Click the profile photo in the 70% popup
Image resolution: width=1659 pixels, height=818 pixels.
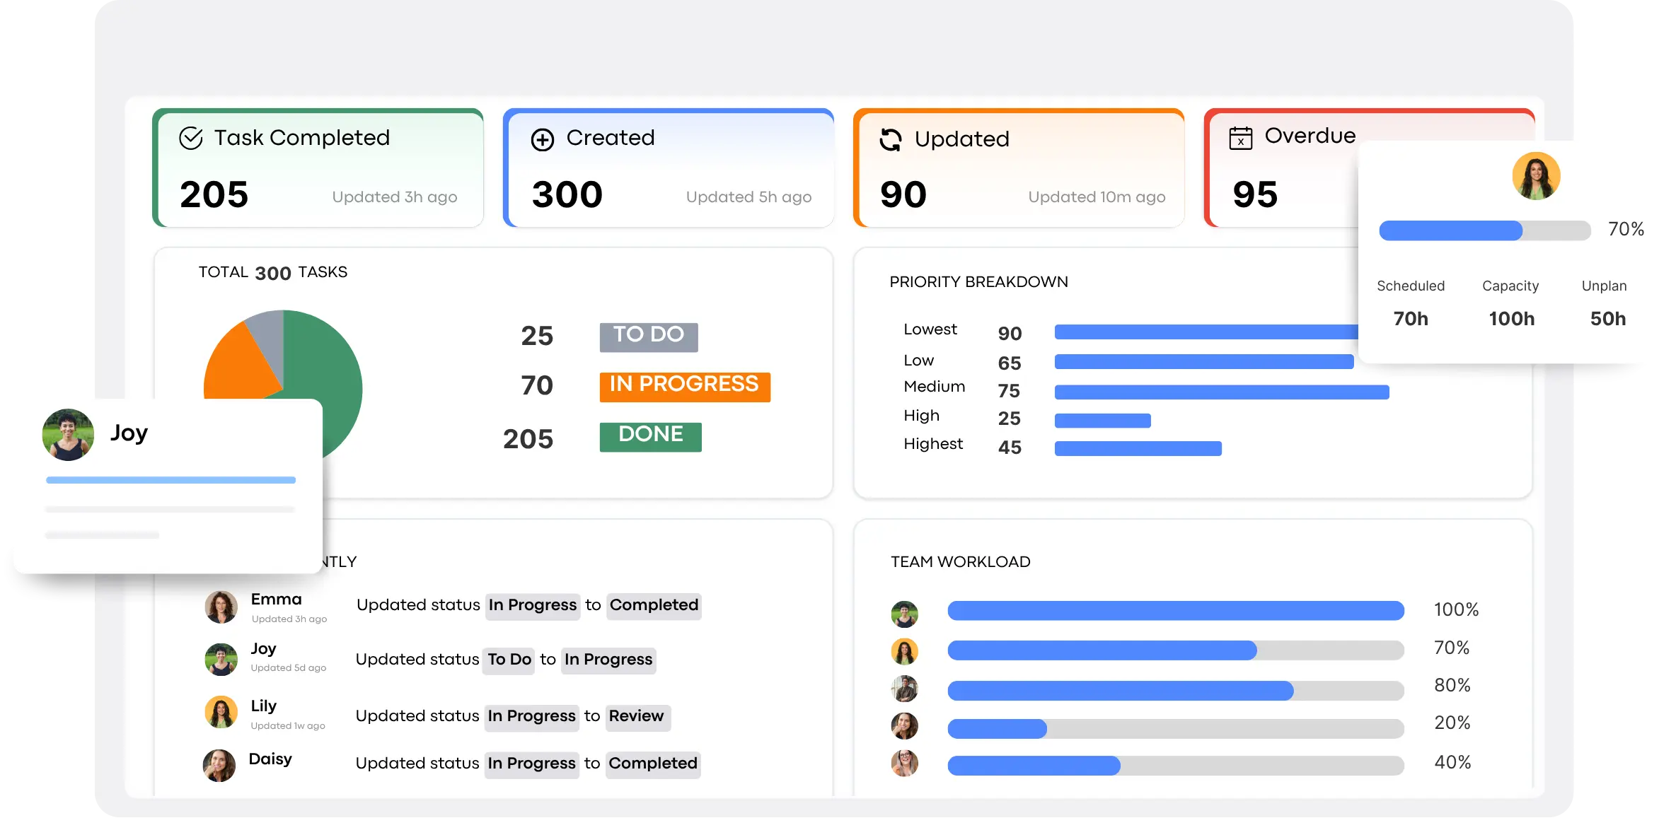(x=1536, y=176)
